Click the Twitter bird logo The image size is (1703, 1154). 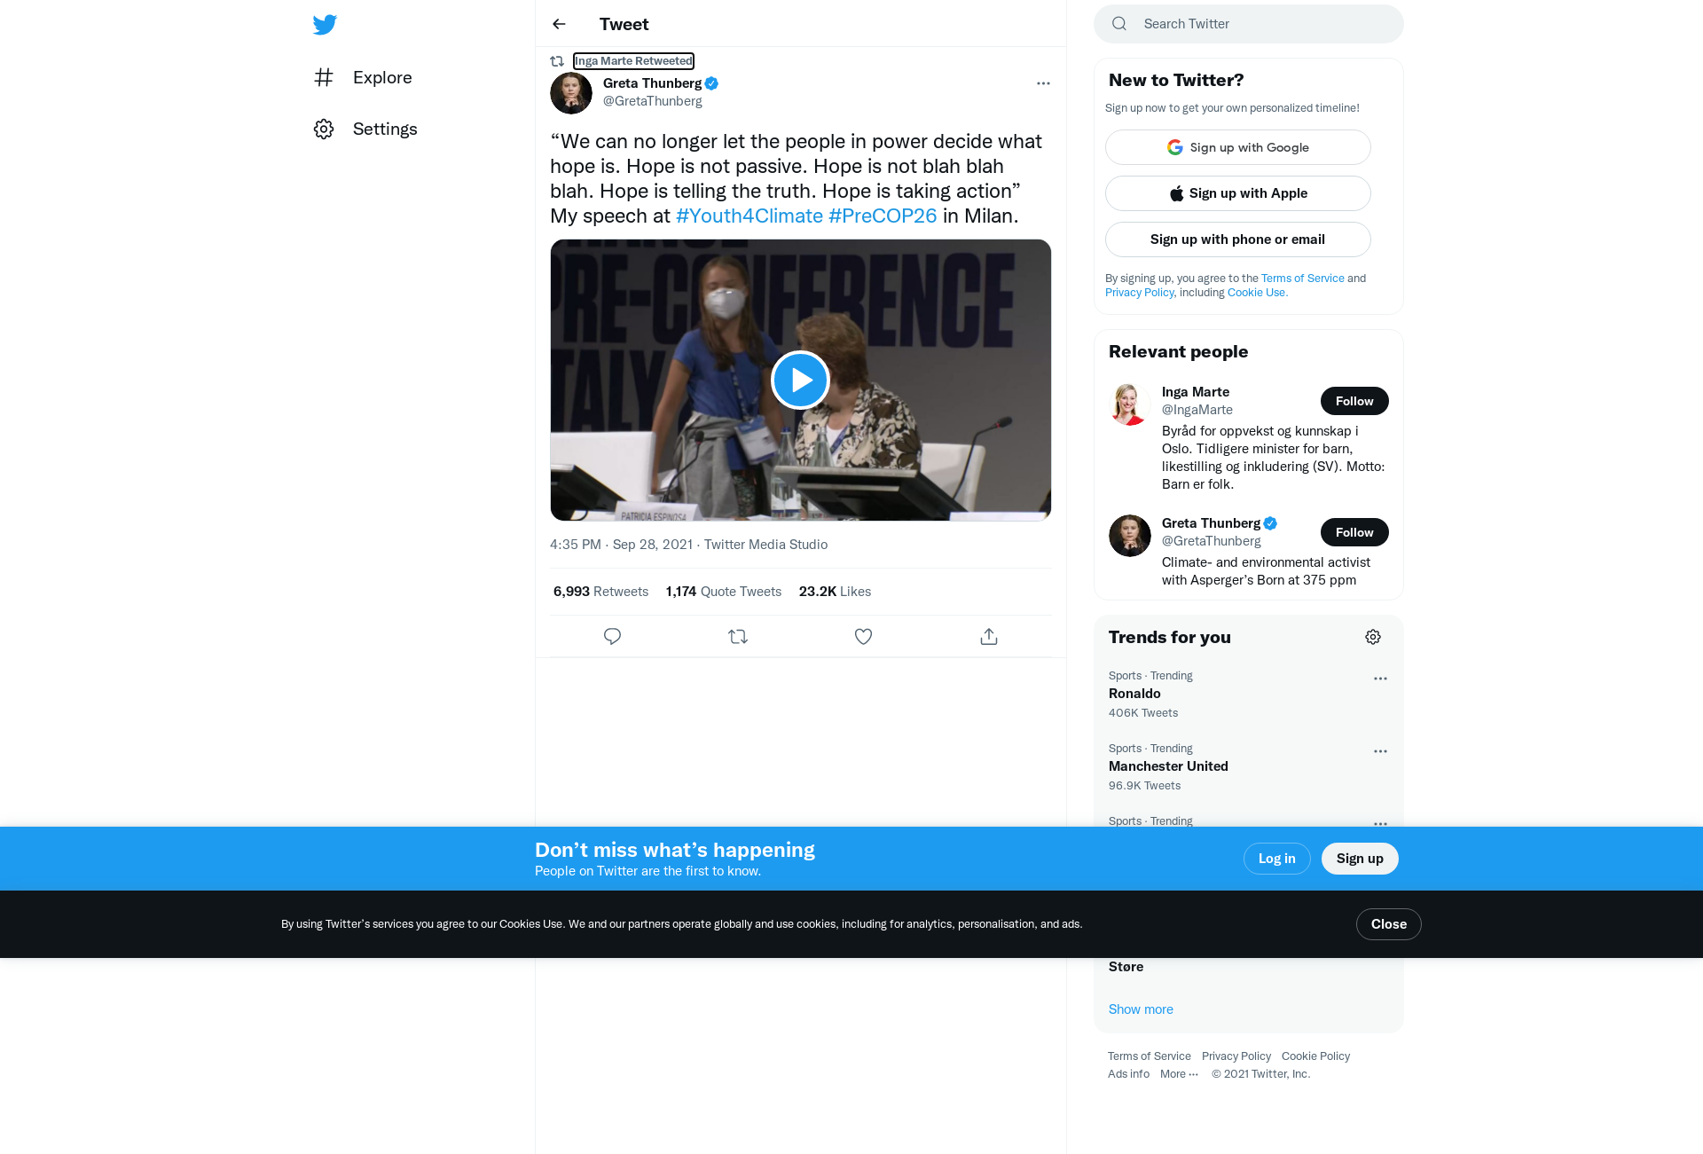(x=325, y=24)
